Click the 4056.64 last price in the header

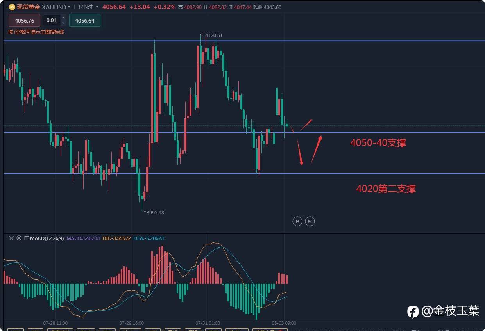click(x=114, y=7)
